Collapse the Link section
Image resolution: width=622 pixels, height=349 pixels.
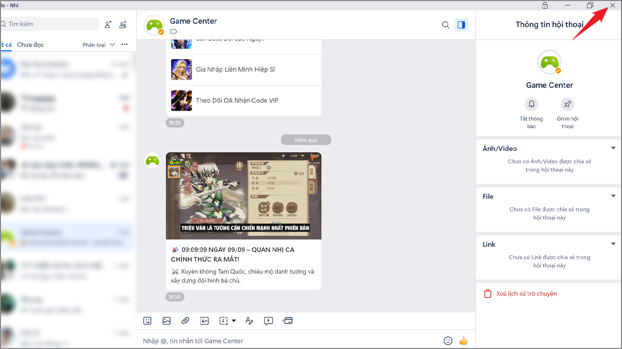pos(613,244)
